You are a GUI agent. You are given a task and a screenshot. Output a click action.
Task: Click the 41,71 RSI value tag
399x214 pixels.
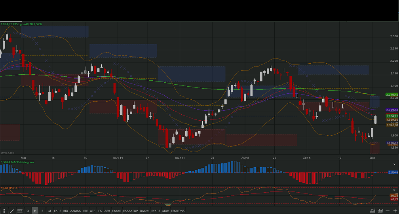point(394,199)
